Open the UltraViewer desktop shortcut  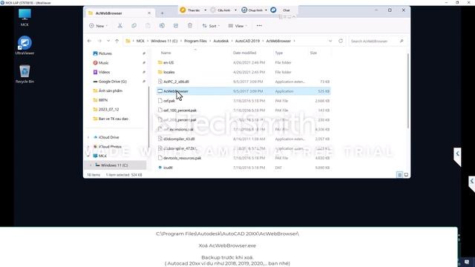24,45
